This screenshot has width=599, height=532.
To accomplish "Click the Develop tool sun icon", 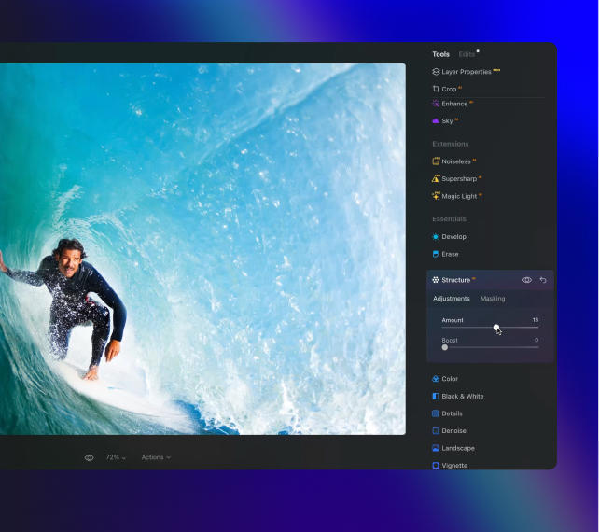I will pyautogui.click(x=436, y=236).
